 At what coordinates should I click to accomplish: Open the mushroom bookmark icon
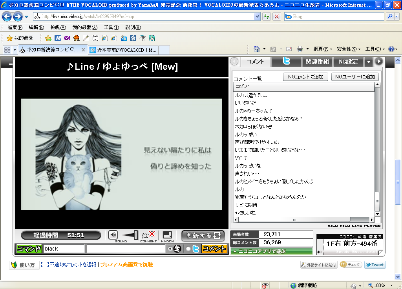point(77,38)
